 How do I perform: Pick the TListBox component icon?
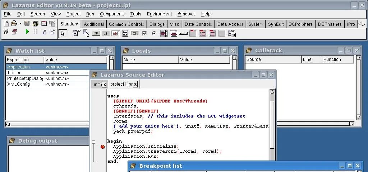(164, 33)
